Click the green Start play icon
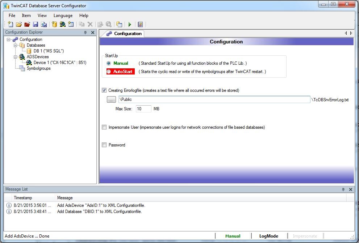 pyautogui.click(x=130, y=24)
